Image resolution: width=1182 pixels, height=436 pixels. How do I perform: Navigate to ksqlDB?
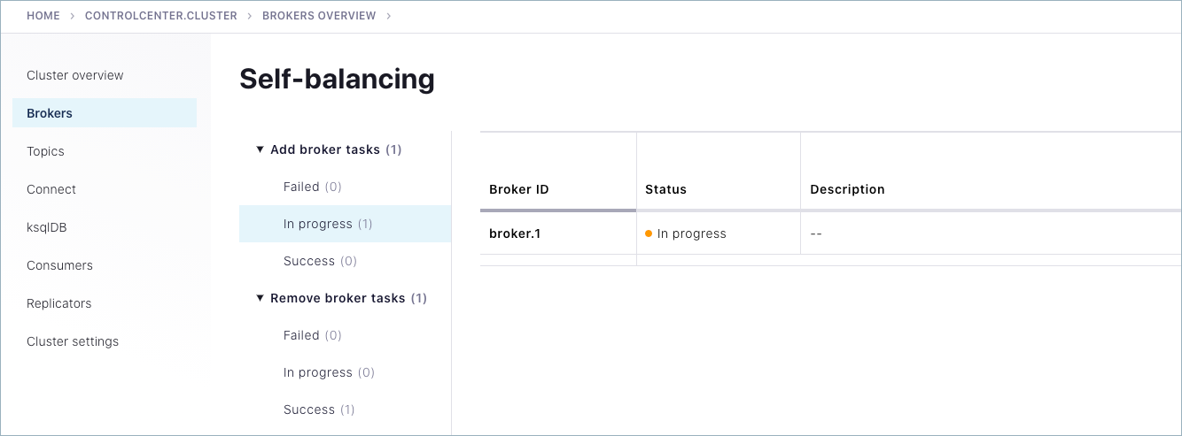tap(47, 227)
